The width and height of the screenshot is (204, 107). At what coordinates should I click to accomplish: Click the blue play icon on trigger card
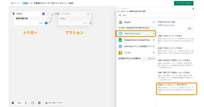[x=14, y=14]
